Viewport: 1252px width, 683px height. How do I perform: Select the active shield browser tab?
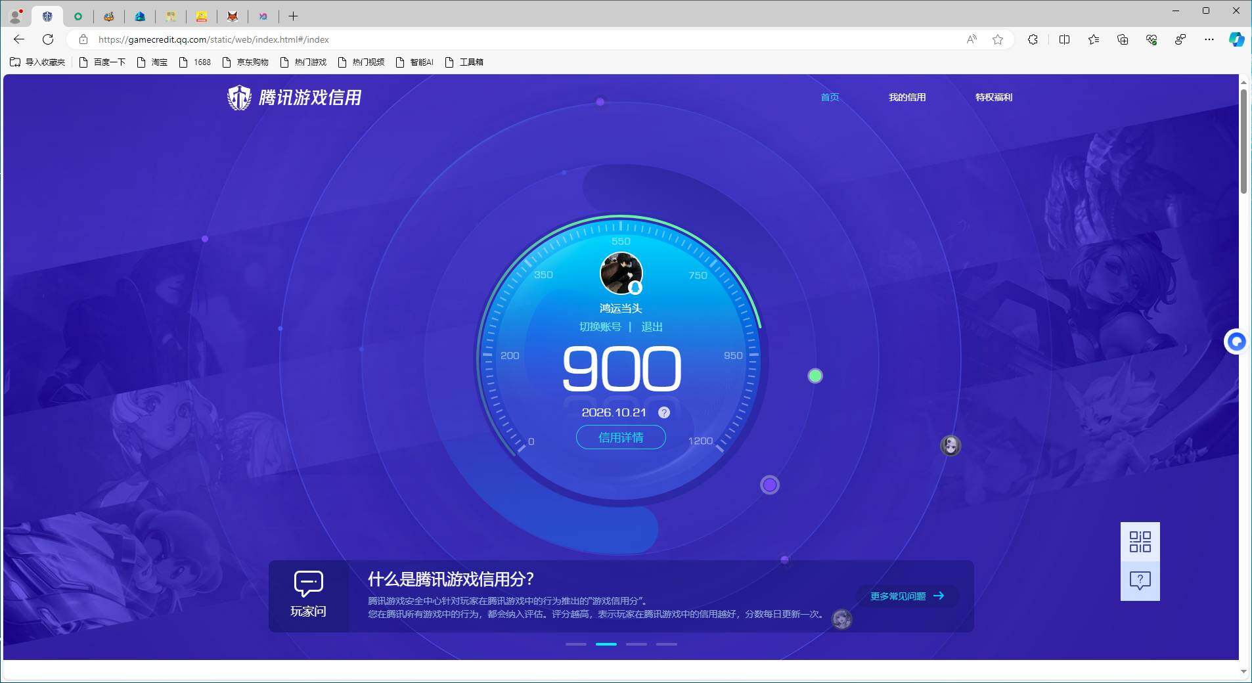pyautogui.click(x=47, y=16)
